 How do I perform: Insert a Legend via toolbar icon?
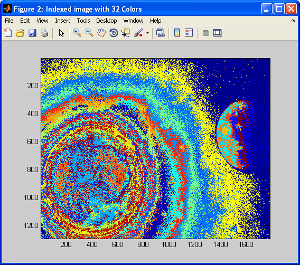(189, 33)
